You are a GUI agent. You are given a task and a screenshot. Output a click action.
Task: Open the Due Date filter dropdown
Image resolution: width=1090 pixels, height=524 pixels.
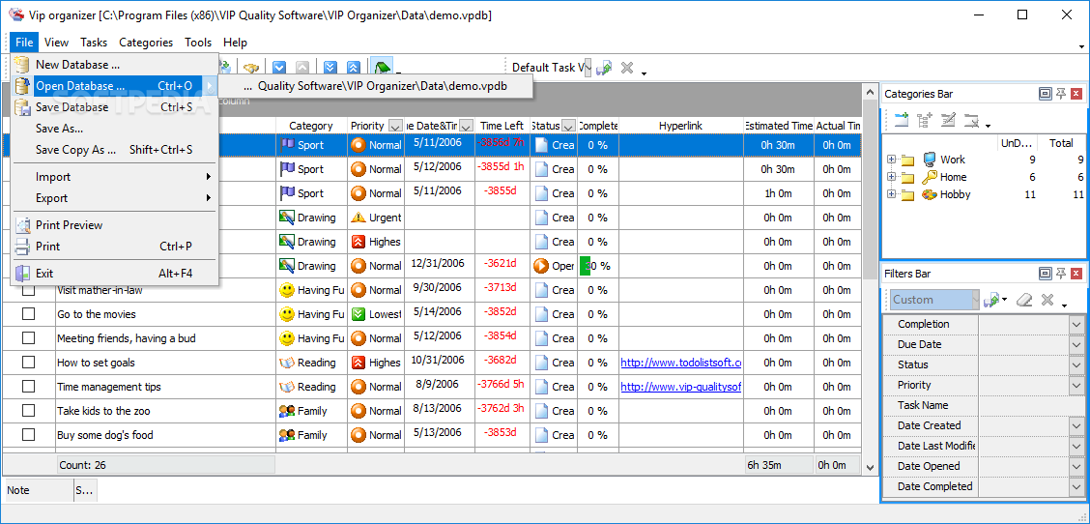pyautogui.click(x=1076, y=344)
